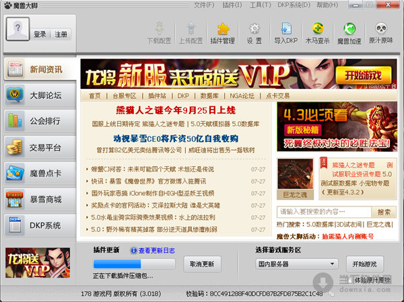Screen dimensions: 404x302
Task: Click the 搜索 search button
Action: pyautogui.click(x=384, y=212)
